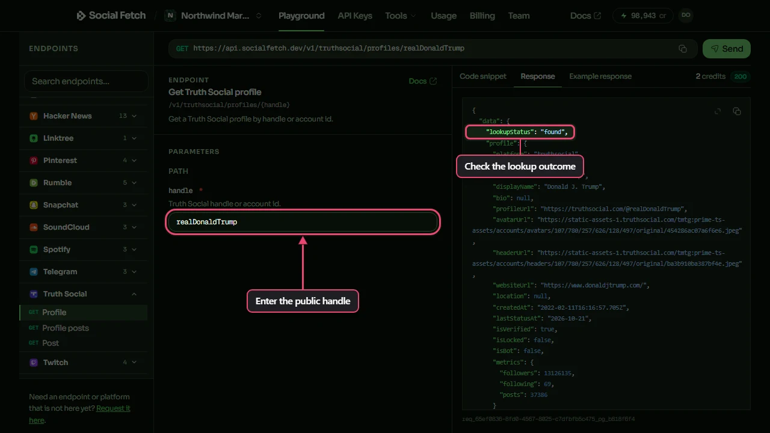Copy the request URL with copy icon
Image resolution: width=770 pixels, height=433 pixels.
[x=683, y=49]
